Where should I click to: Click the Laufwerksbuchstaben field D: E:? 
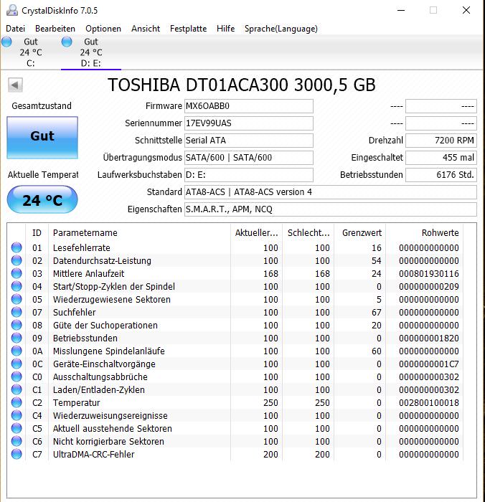coord(248,175)
